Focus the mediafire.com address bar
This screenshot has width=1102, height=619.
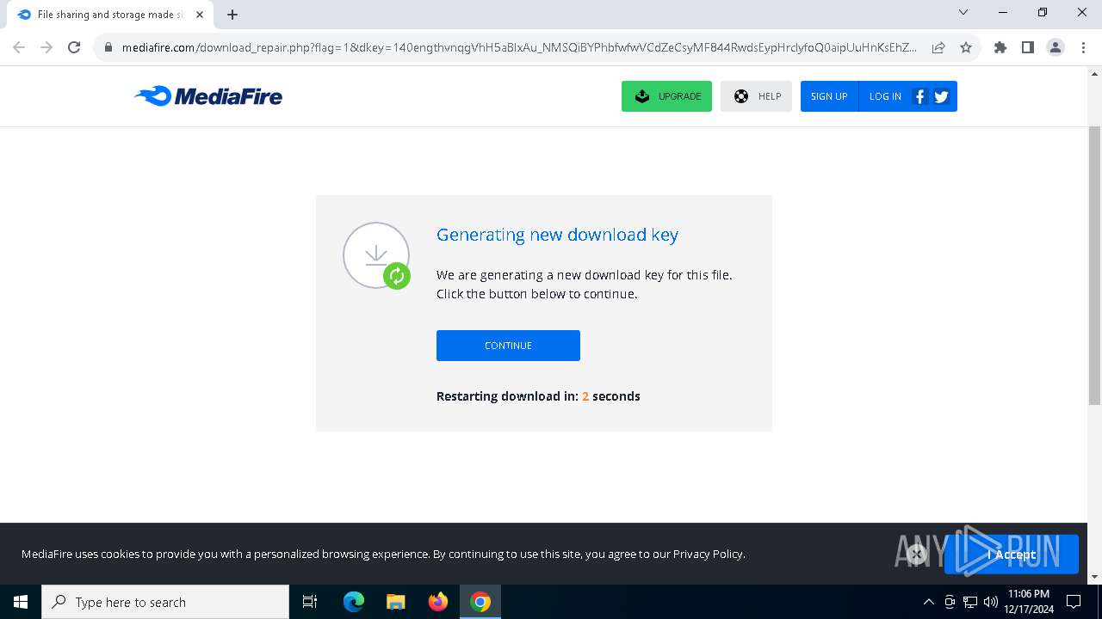519,47
